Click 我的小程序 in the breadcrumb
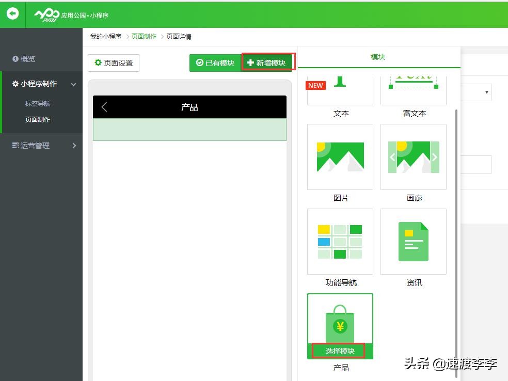 point(105,36)
